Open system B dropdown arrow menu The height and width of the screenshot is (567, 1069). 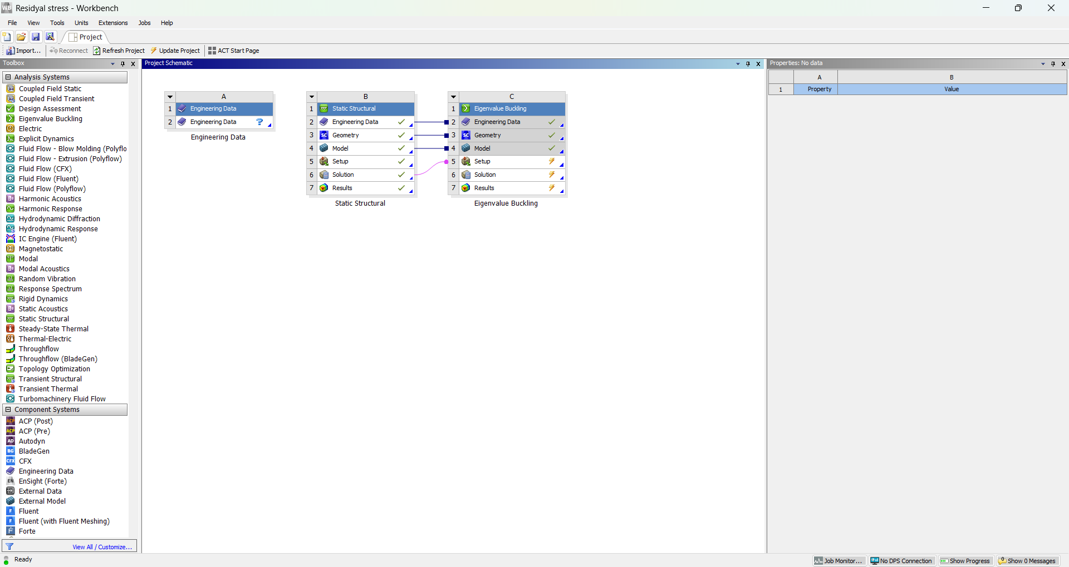[x=312, y=97]
